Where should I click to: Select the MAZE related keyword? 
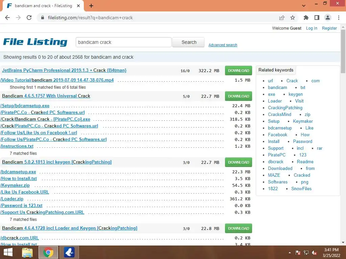(274, 175)
